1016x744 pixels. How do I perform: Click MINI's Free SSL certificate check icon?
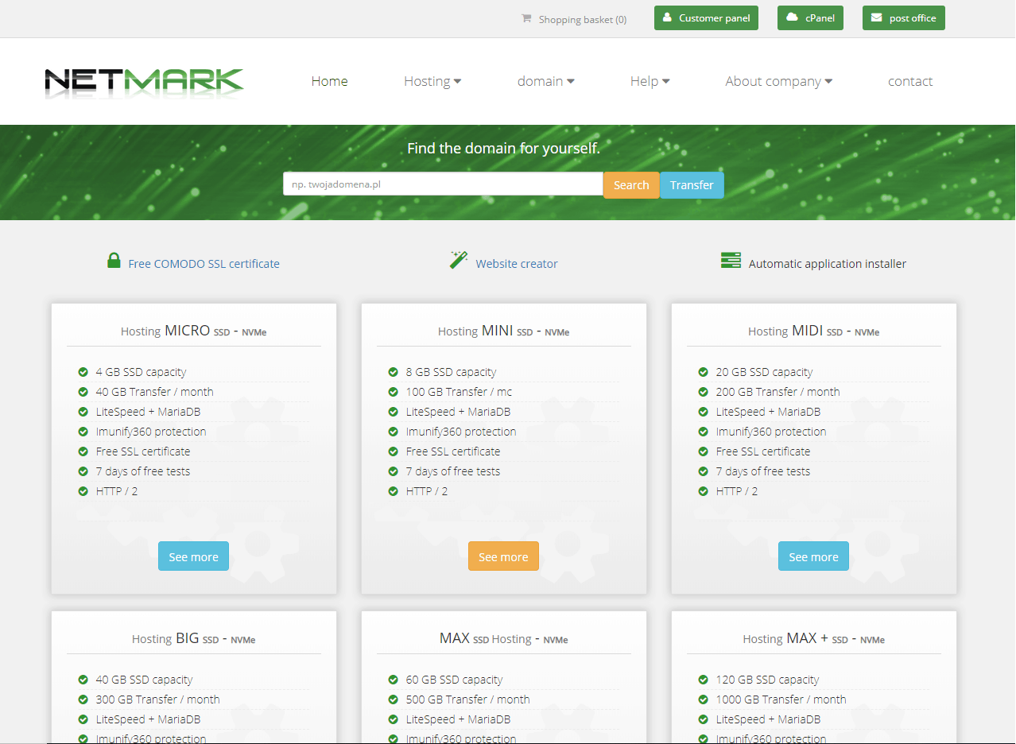click(x=393, y=451)
